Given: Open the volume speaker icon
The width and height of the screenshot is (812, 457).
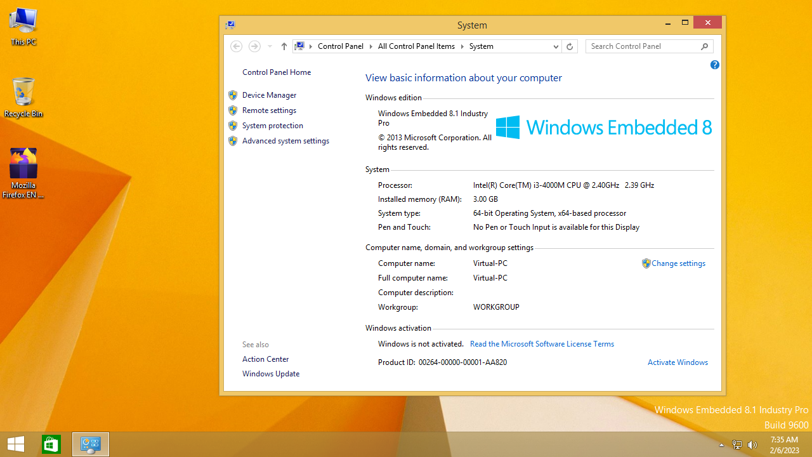Looking at the screenshot, I should pyautogui.click(x=753, y=445).
